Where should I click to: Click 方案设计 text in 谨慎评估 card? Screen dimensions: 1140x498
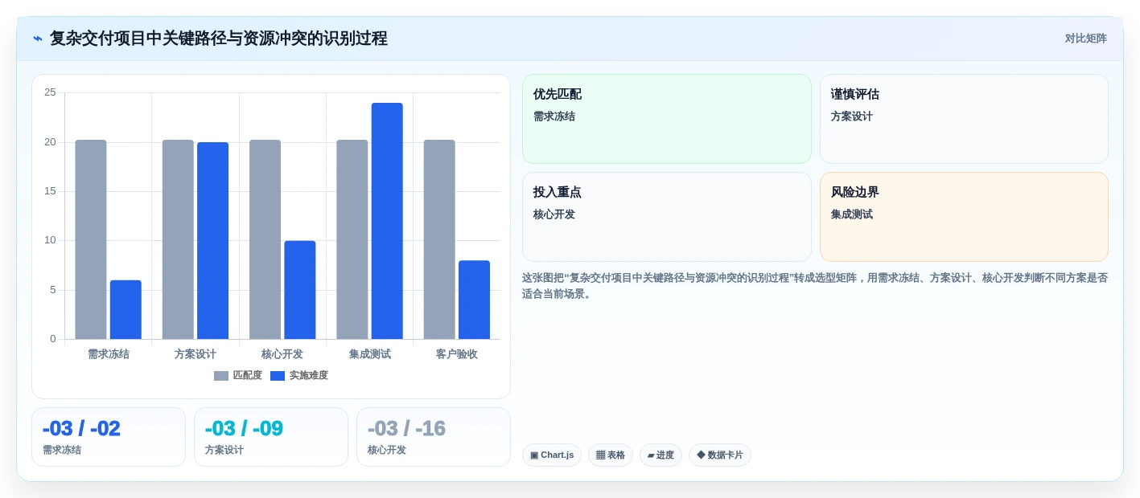point(852,116)
